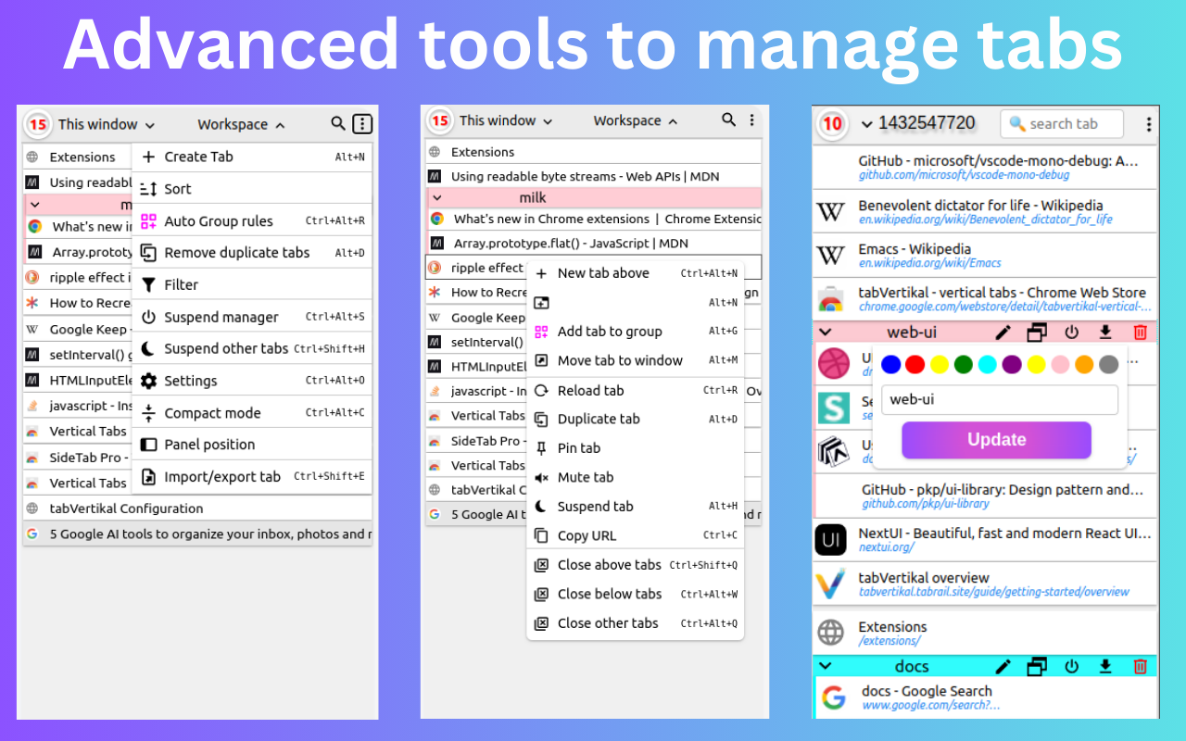This screenshot has height=741, width=1186.
Task: Click the red 15 tab-count badge, left panel
Action: click(x=37, y=124)
